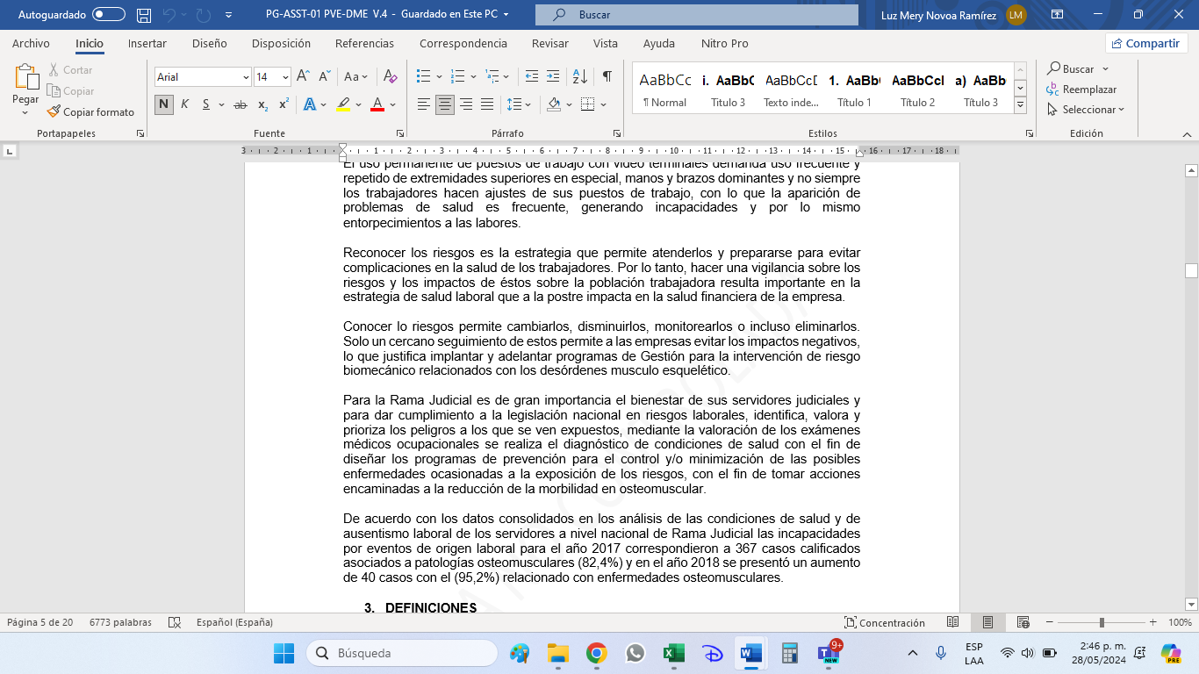
Task: Switch to the Revisar tab
Action: click(x=550, y=43)
